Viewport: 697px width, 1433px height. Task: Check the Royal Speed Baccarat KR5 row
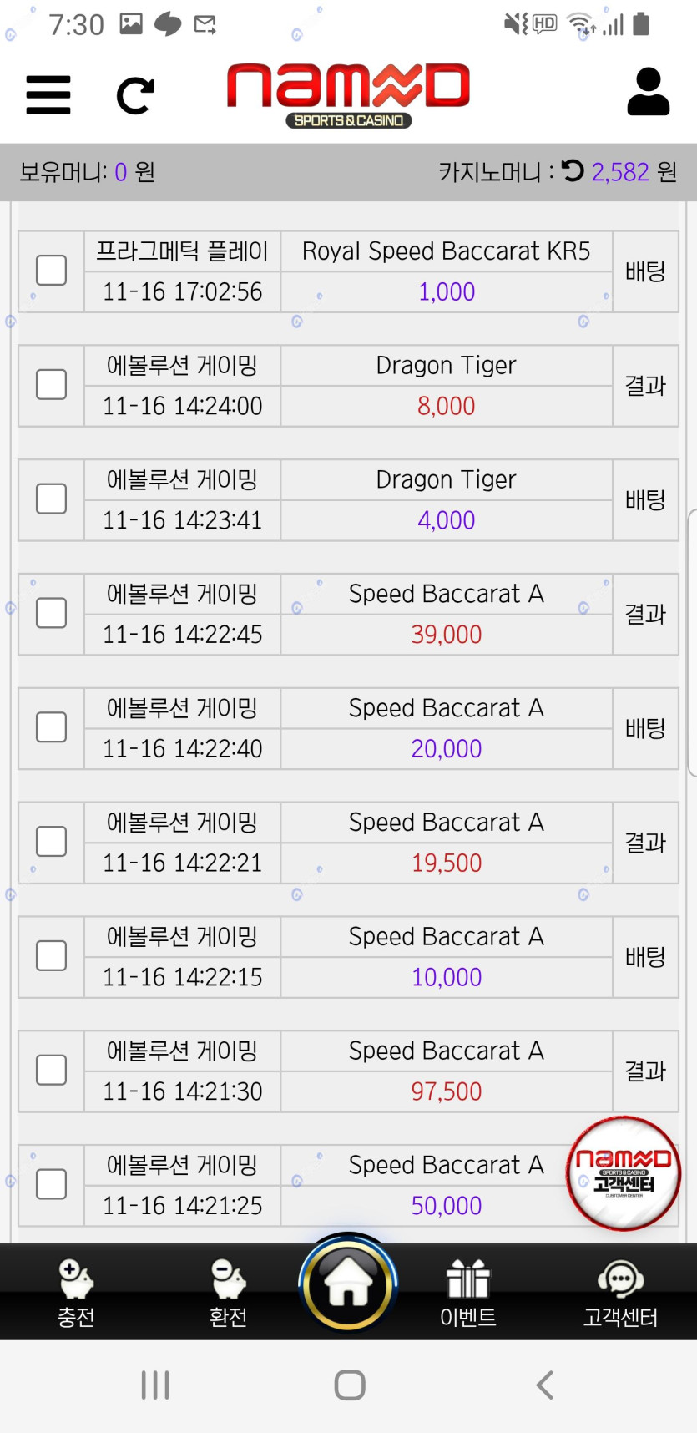point(52,271)
